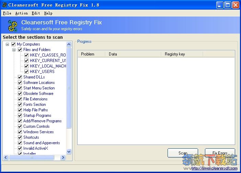Open the Edit menu
This screenshot has height=173, width=241.
point(36,13)
